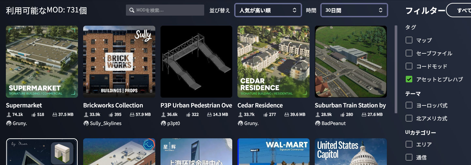Click the すべて button beside フィルター
Viewport: 471px width, 165px height.
point(459,10)
